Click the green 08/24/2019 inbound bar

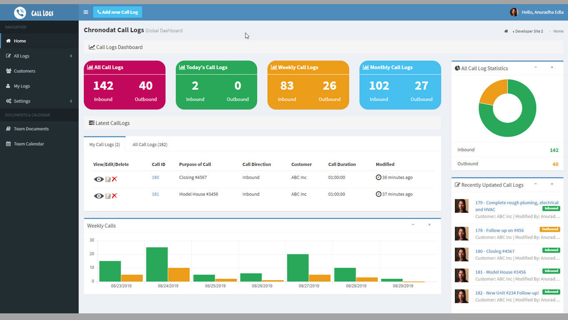click(157, 264)
